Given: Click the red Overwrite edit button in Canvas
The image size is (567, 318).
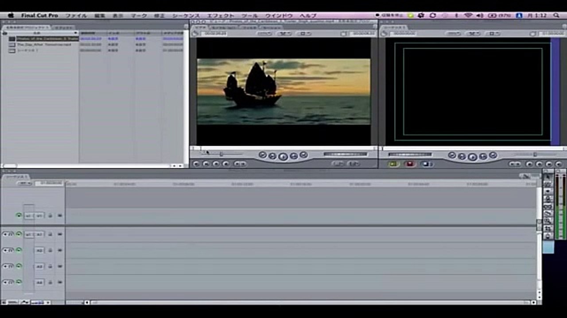Looking at the screenshot, I should pos(410,164).
